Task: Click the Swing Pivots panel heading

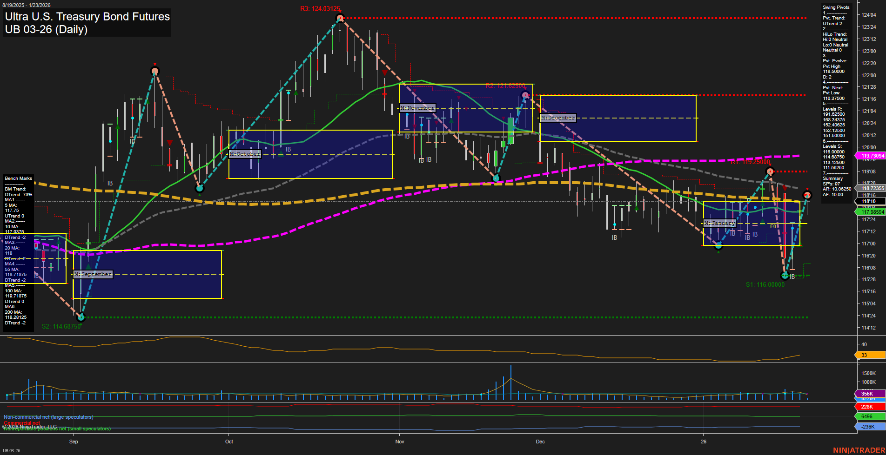Action: coord(836,7)
